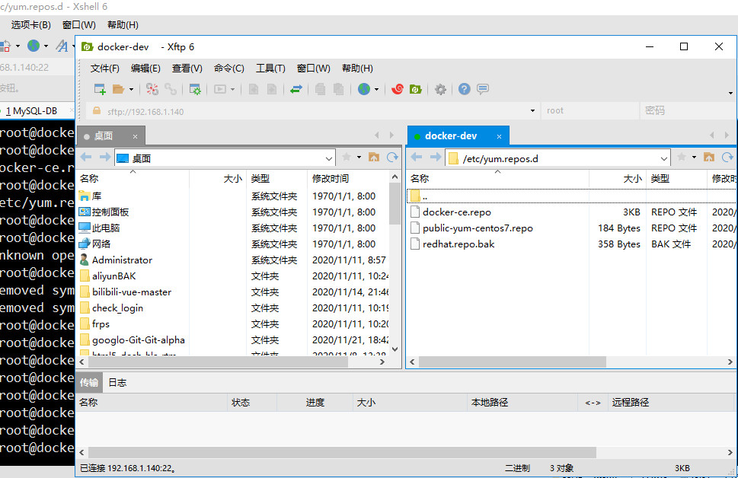The image size is (738, 478).
Task: Refresh the local 桌面 pane
Action: pos(392,157)
